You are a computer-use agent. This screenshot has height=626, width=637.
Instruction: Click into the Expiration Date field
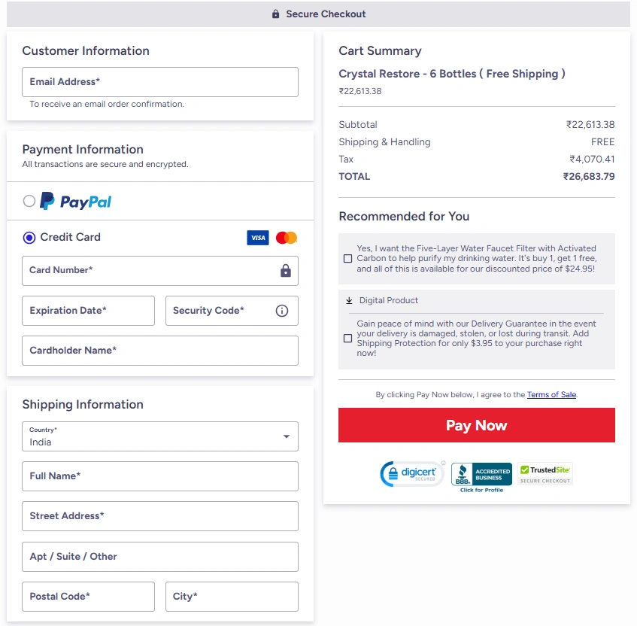click(88, 311)
